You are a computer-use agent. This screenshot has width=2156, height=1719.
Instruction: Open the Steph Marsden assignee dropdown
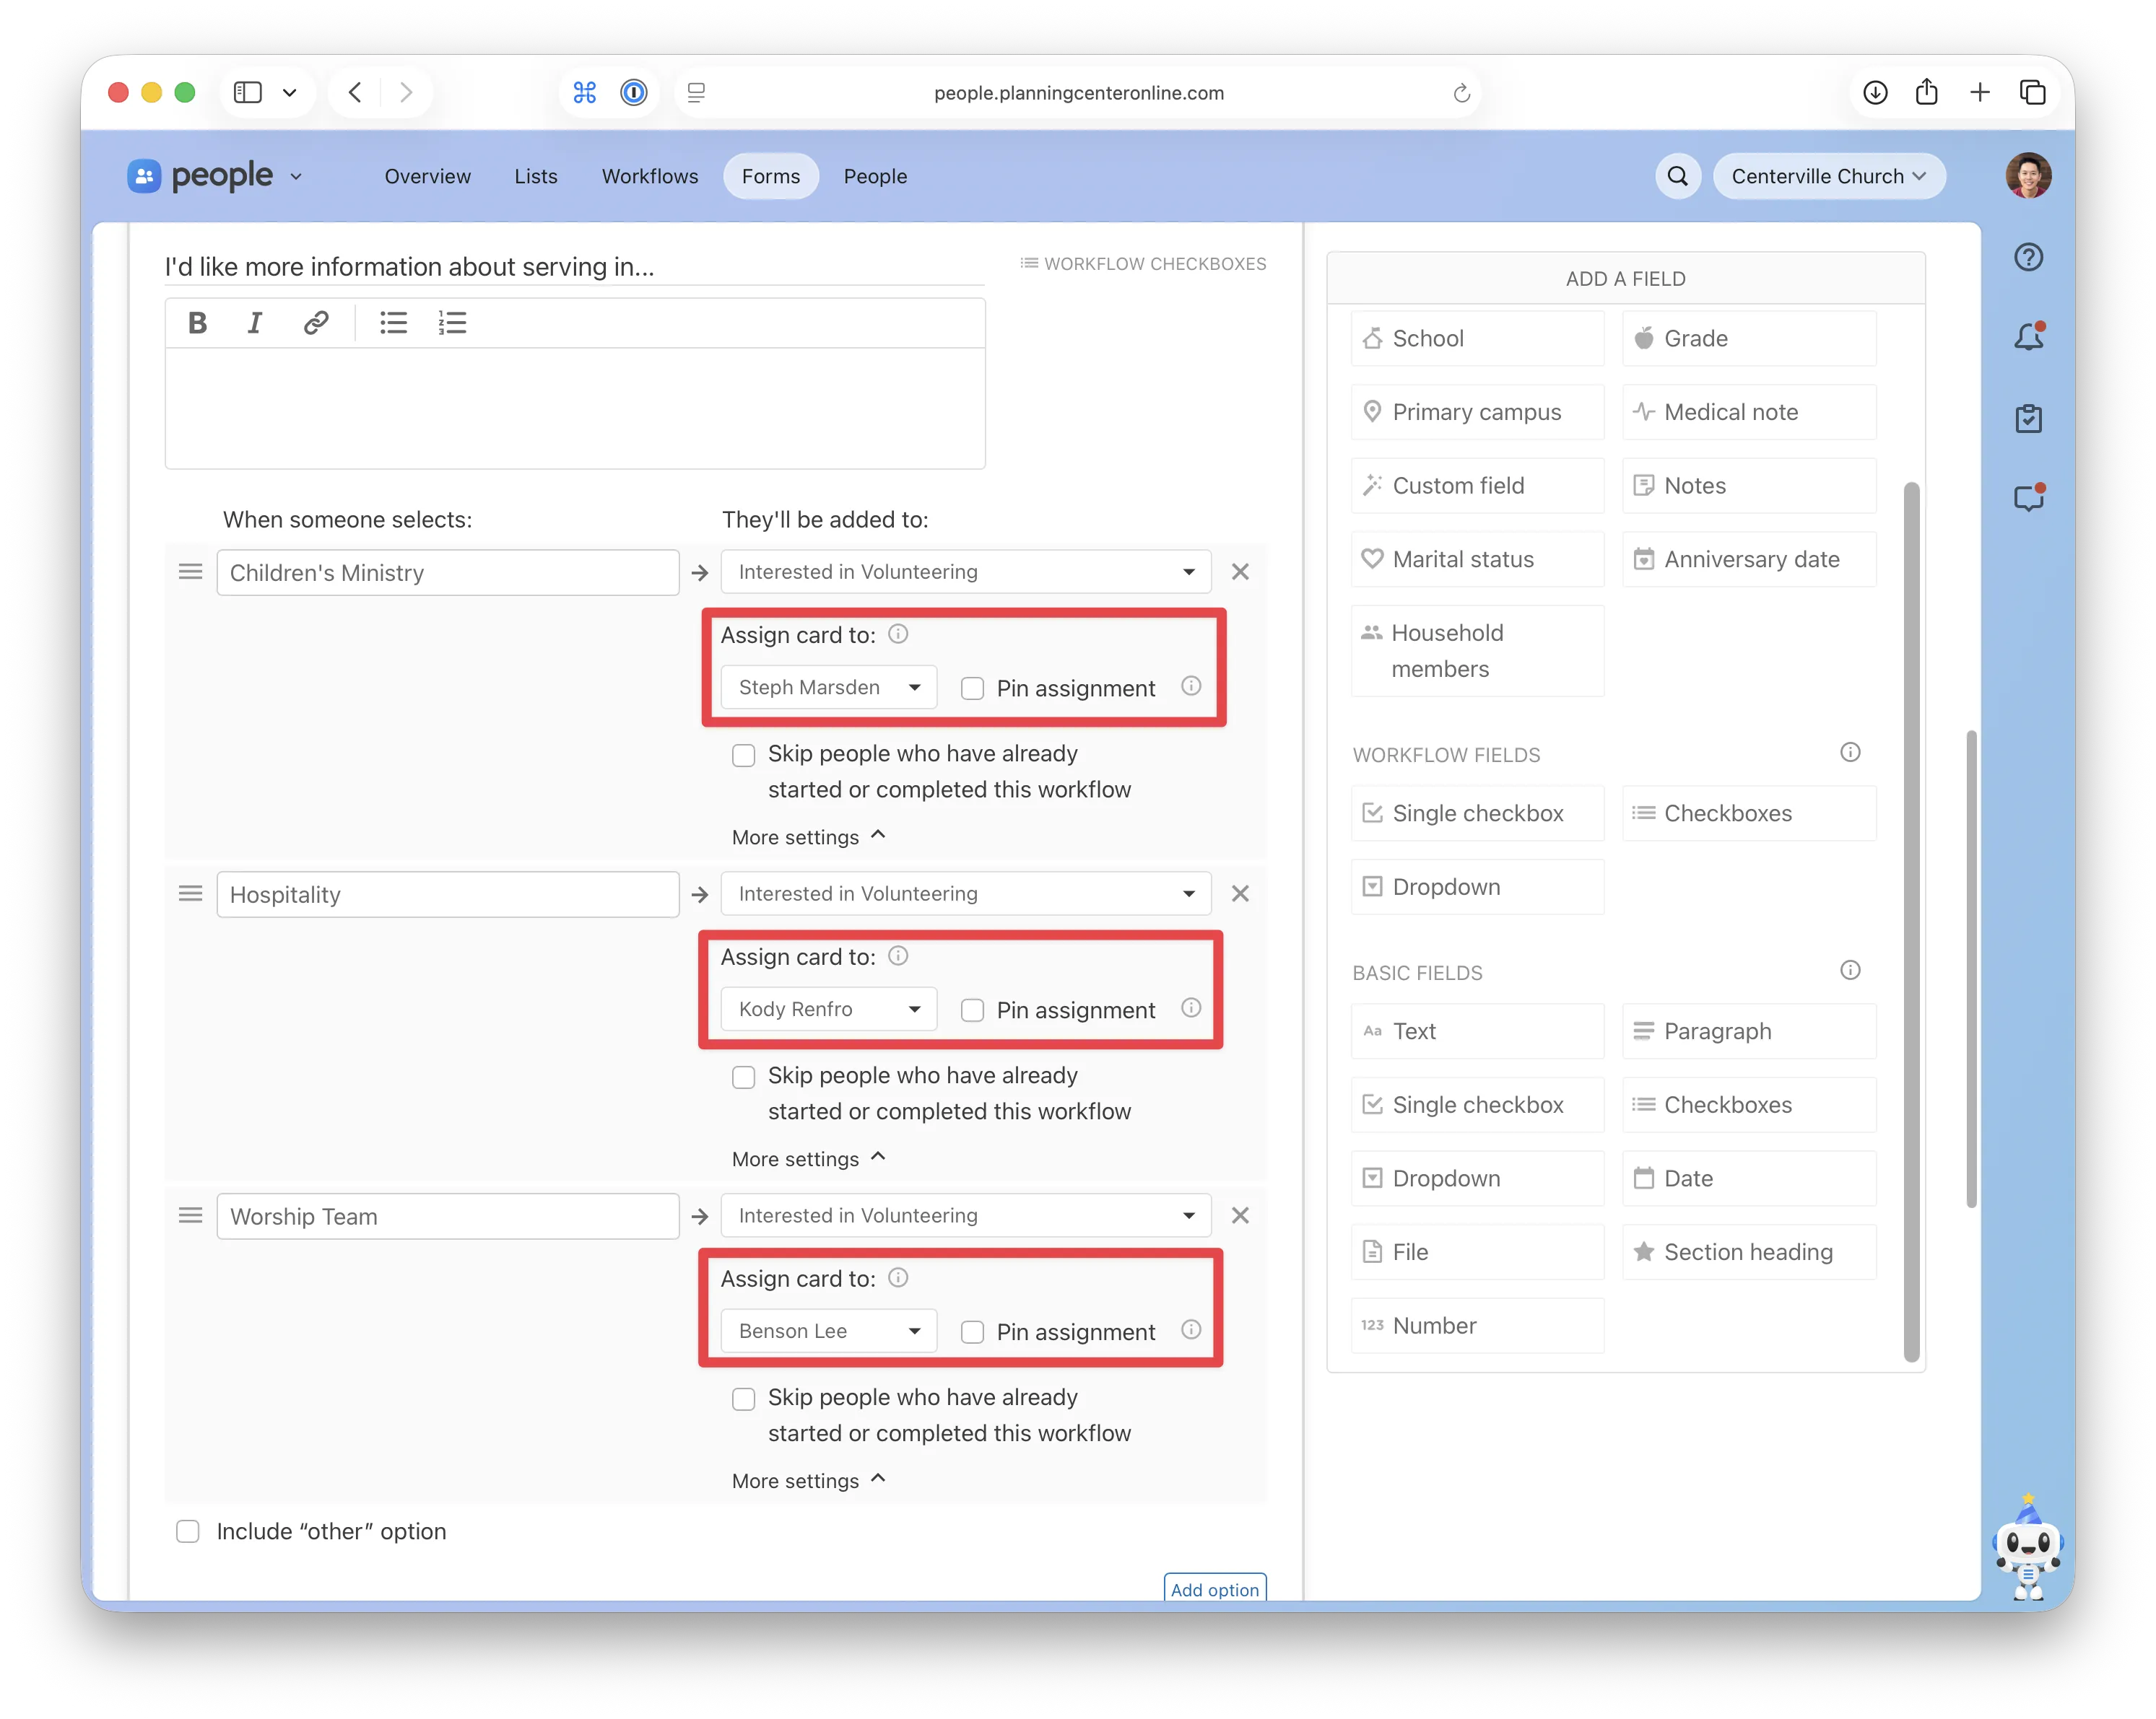pyautogui.click(x=829, y=688)
